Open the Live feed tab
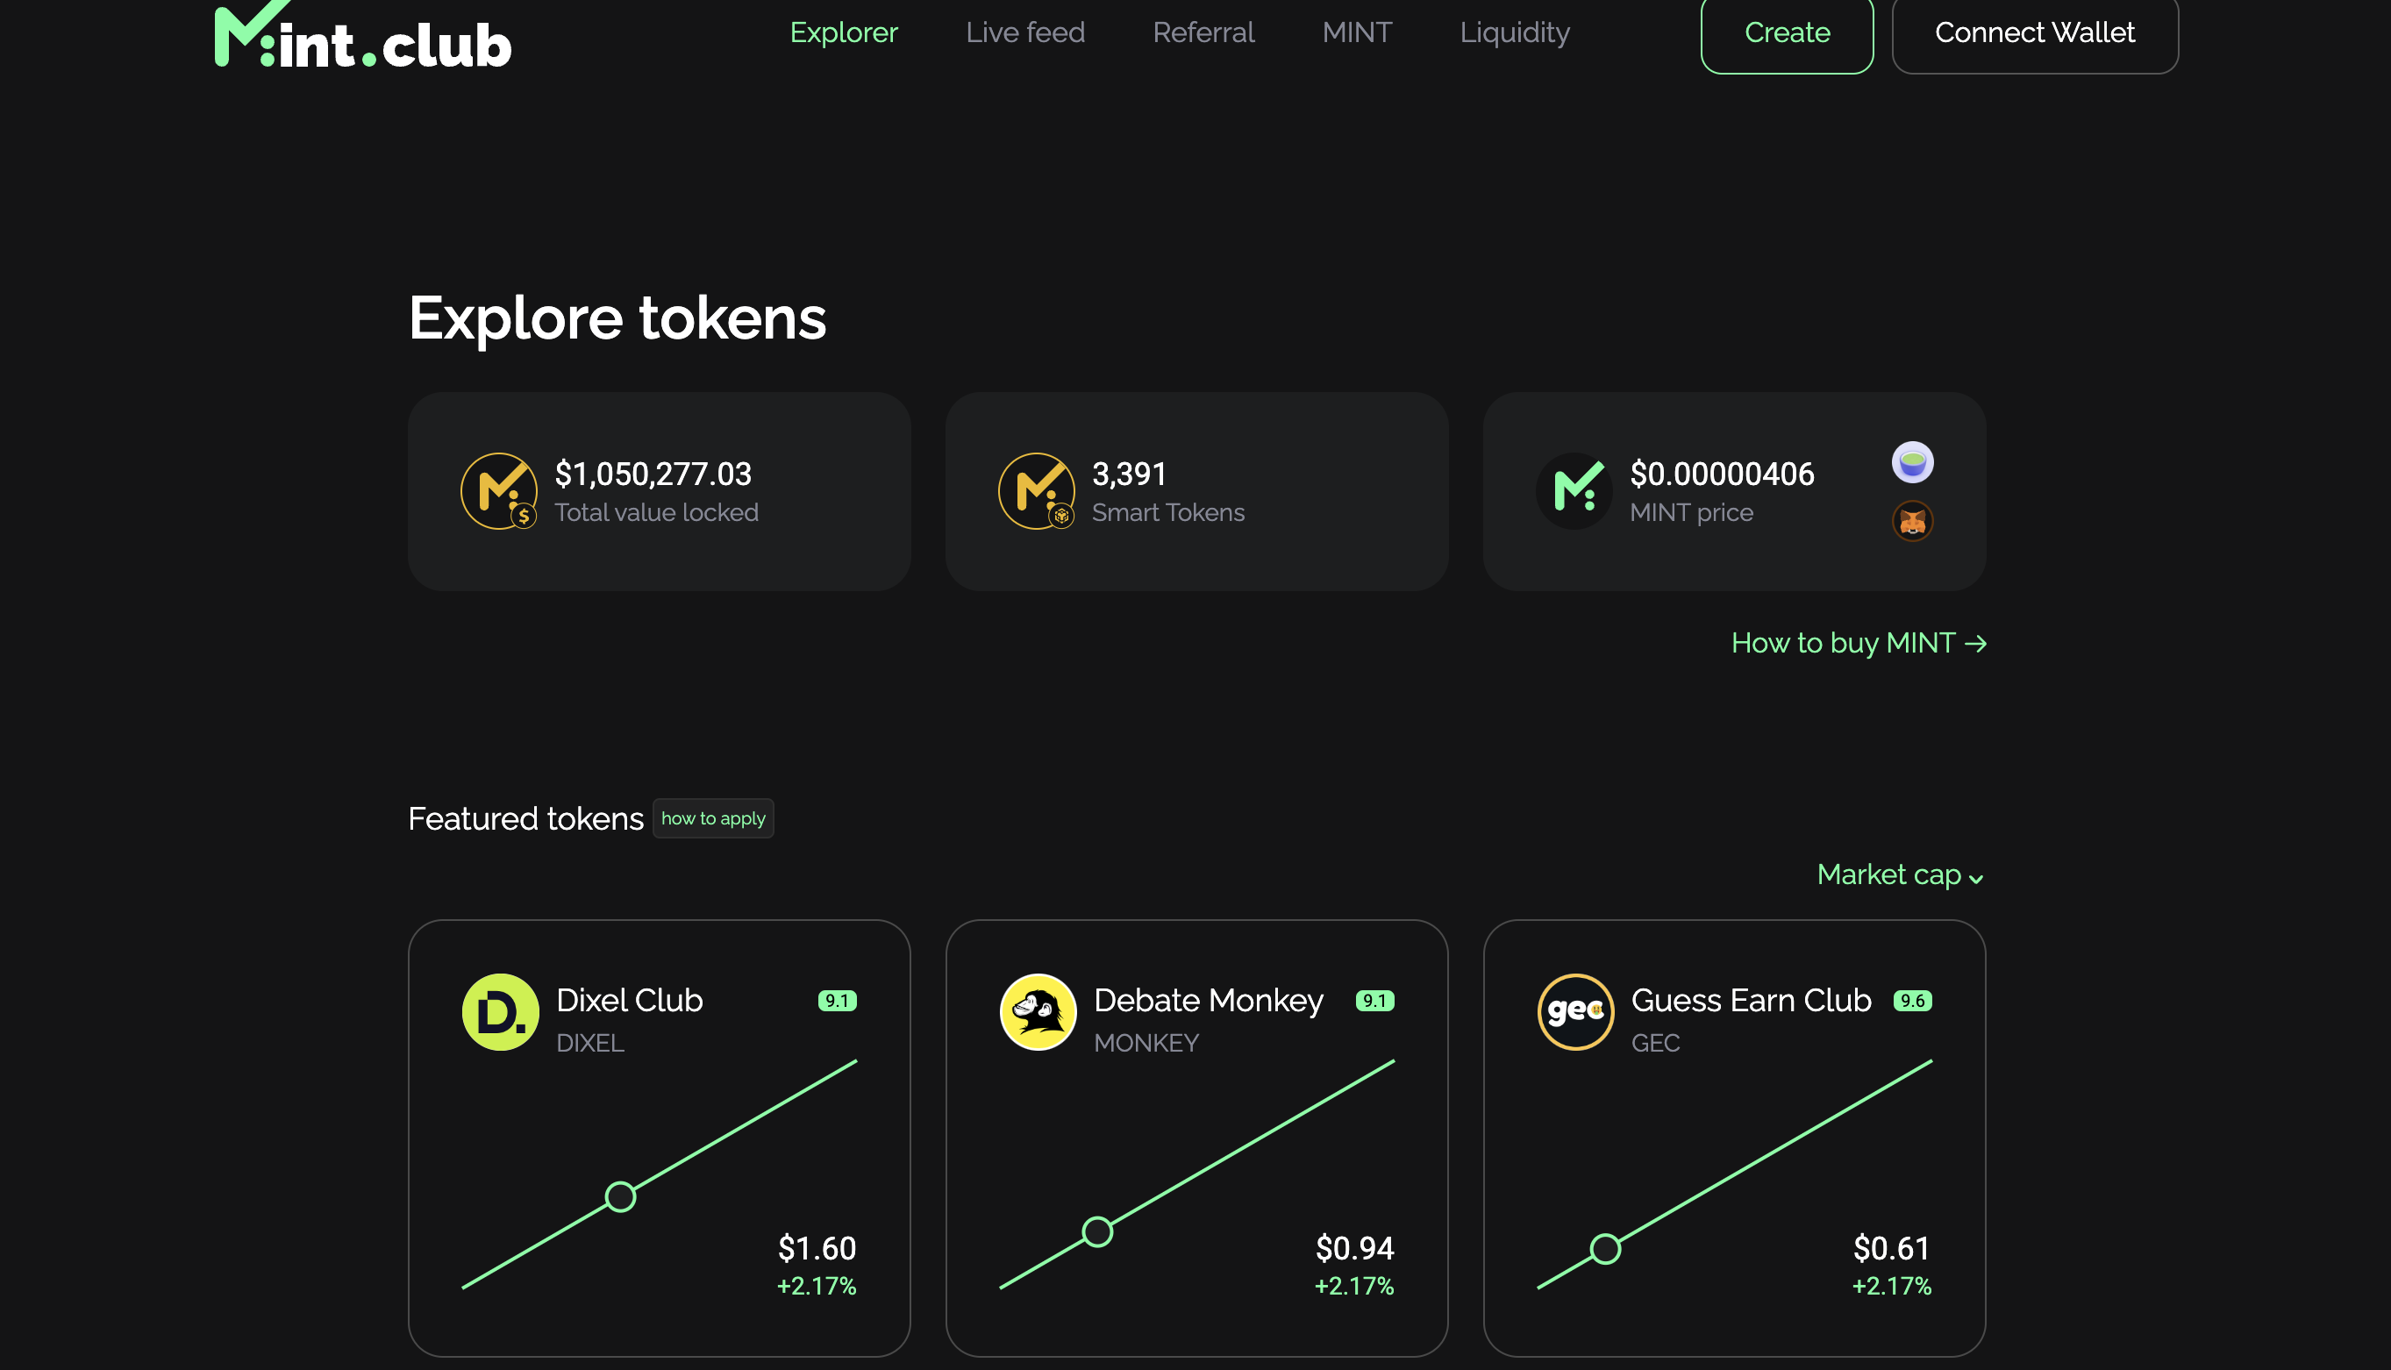Viewport: 2391px width, 1370px height. click(x=1024, y=32)
